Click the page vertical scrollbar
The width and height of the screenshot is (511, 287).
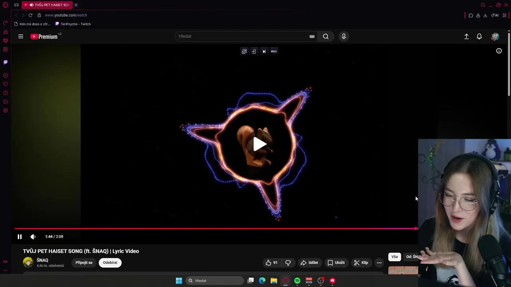[509, 64]
